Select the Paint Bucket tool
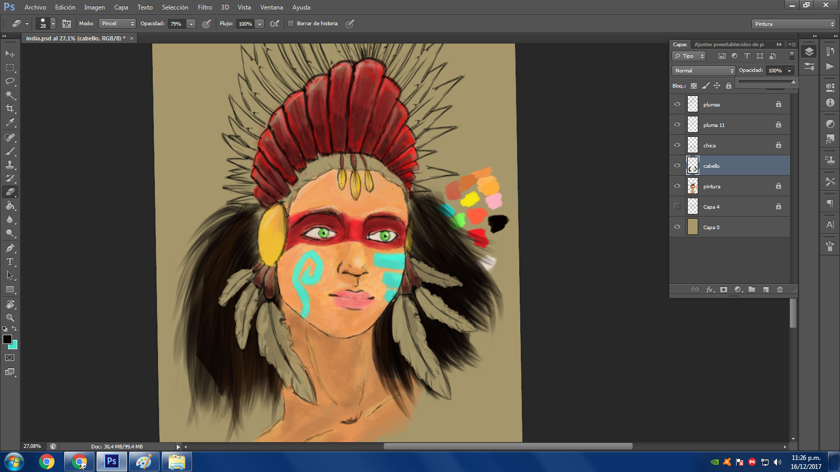 point(10,206)
